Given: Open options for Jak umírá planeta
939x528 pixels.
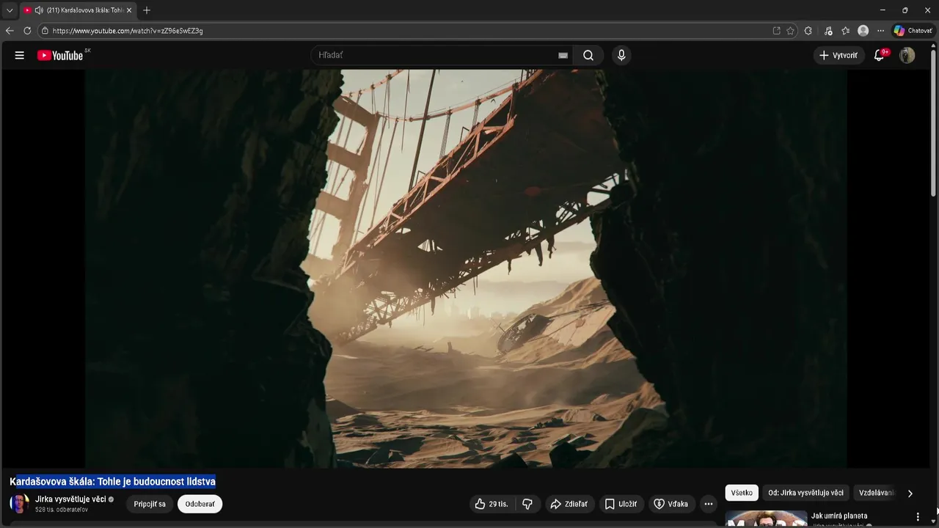Looking at the screenshot, I should pyautogui.click(x=918, y=517).
